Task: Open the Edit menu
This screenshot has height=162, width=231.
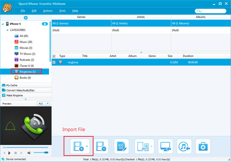Action: coord(34,11)
